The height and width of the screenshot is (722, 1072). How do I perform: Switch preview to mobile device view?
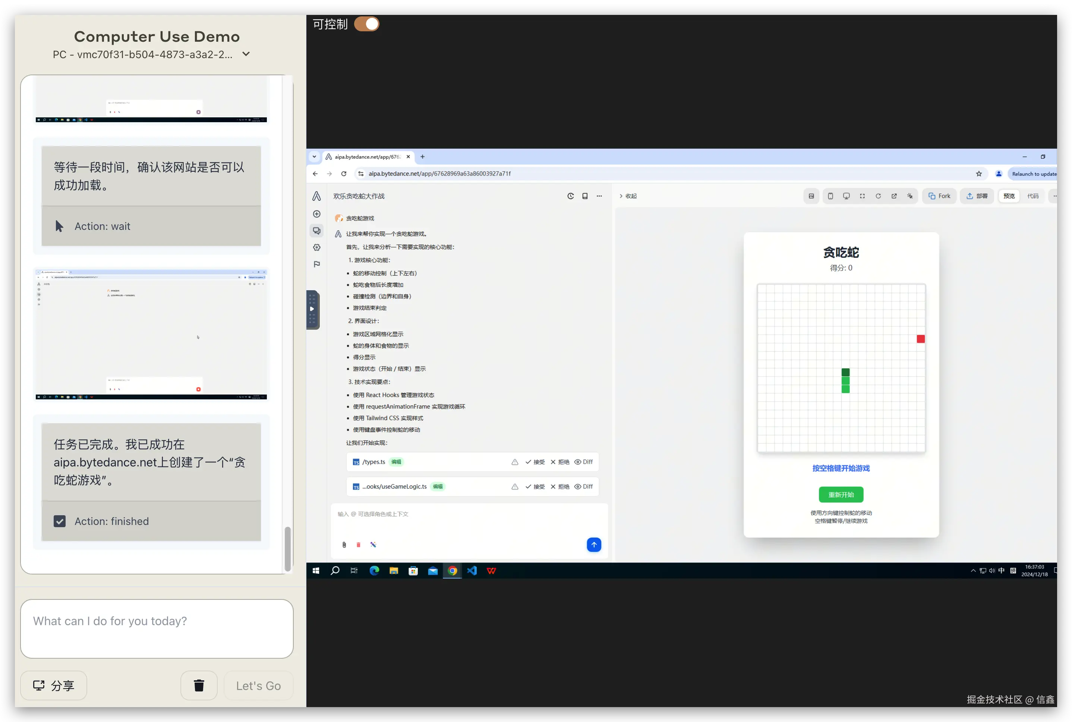830,196
